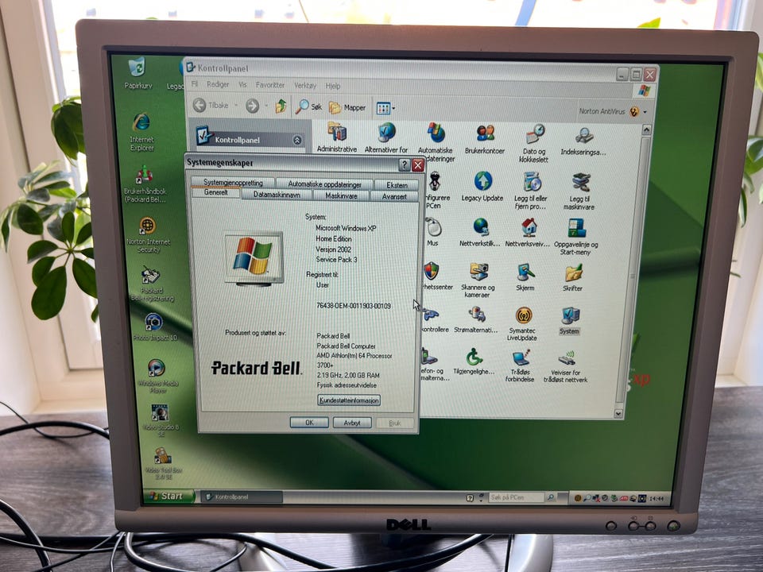
Task: Click the Kundestøtteinformasjon button
Action: [349, 400]
